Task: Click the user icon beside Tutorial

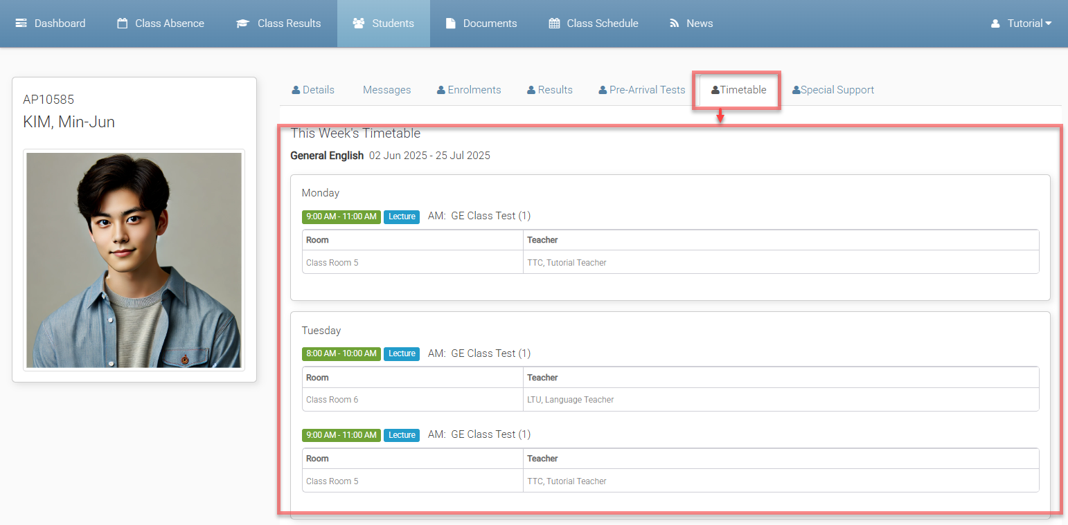Action: tap(995, 24)
